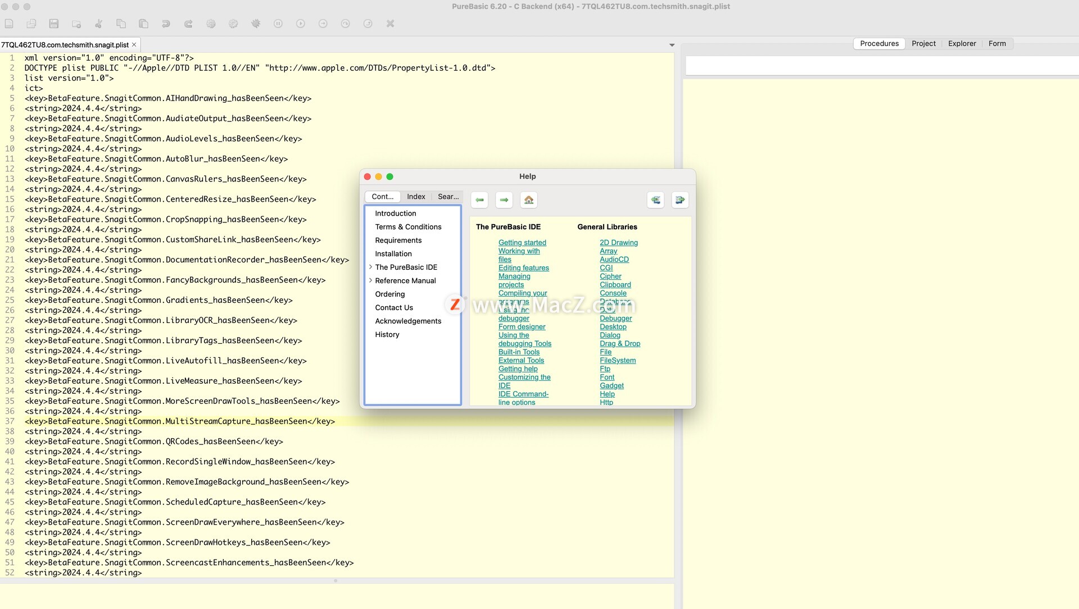Click the Redo arrow icon
This screenshot has width=1079, height=609.
189,24
